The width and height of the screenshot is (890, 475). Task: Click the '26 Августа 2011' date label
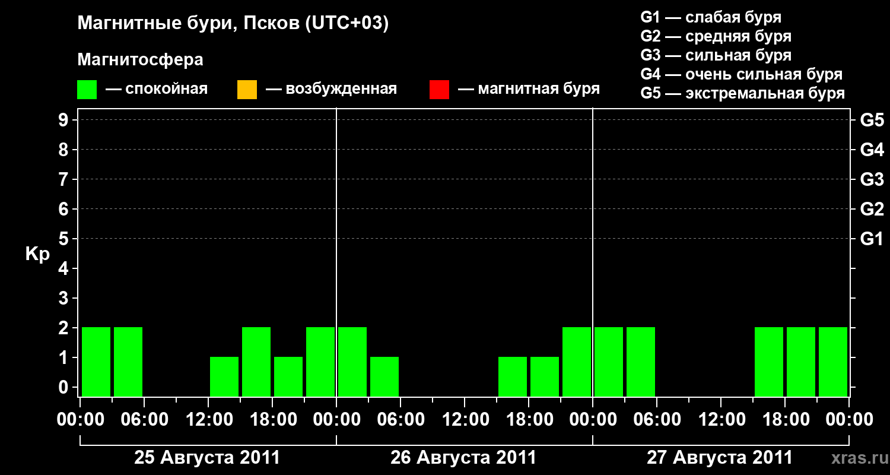pyautogui.click(x=463, y=458)
